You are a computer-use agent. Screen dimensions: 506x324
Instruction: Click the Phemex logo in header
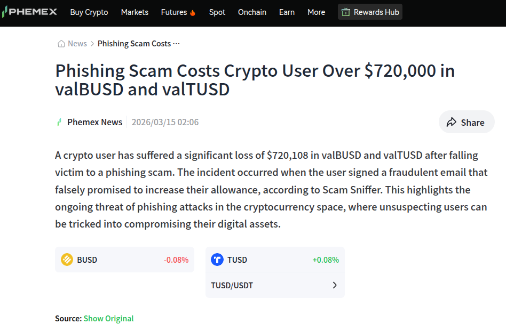29,12
